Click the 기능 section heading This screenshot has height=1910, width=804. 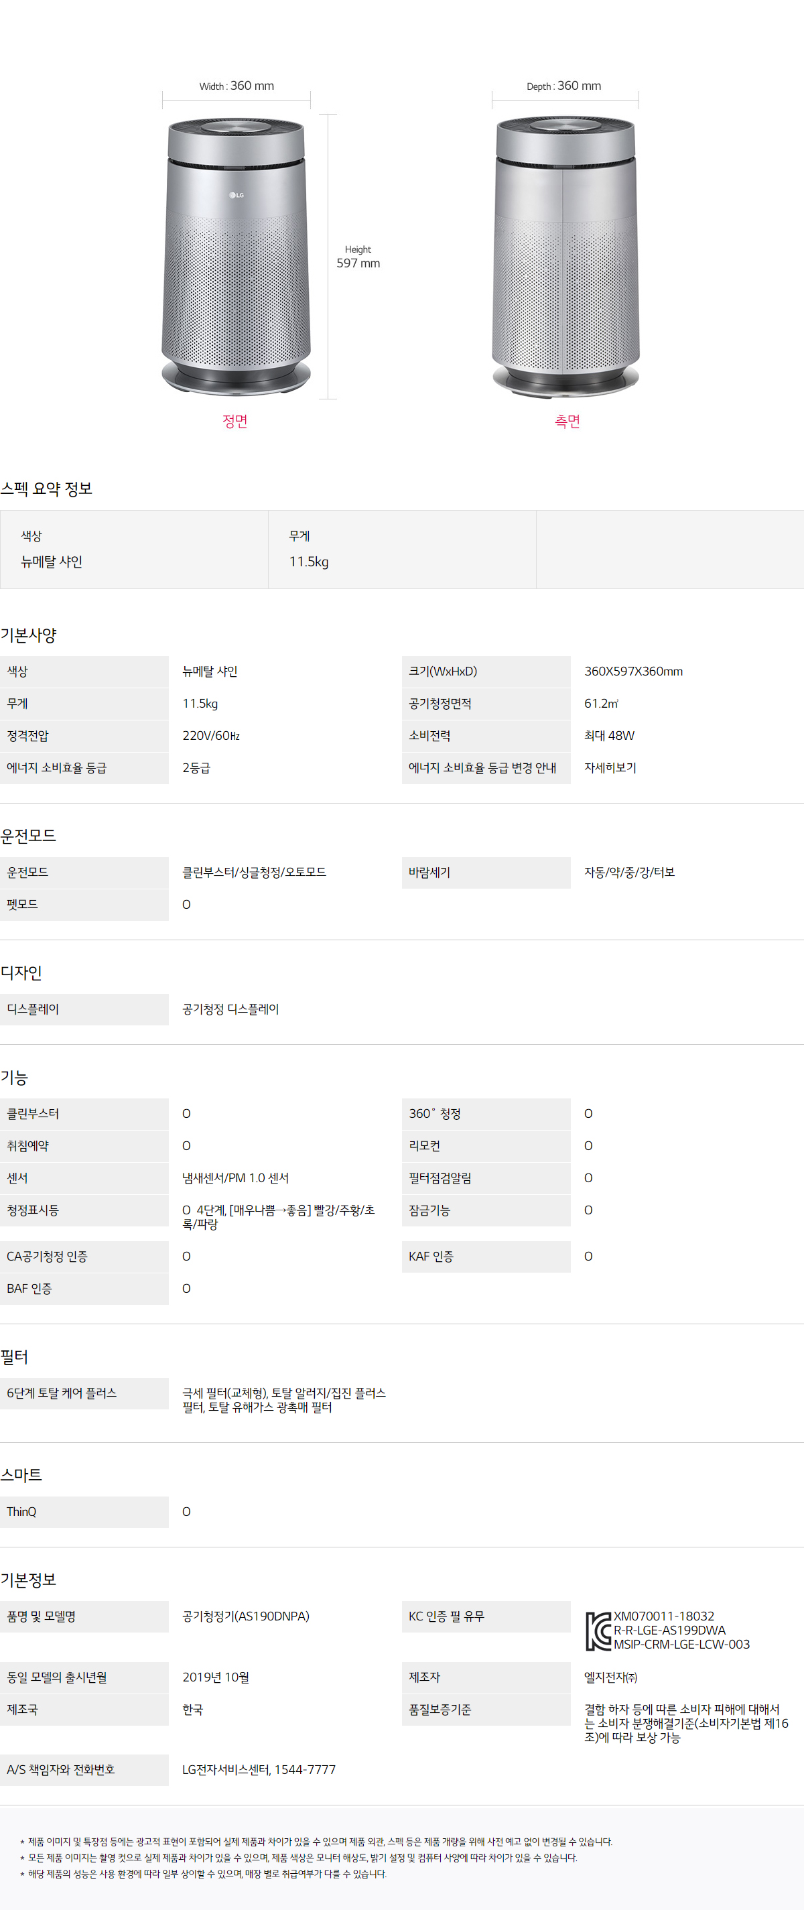(15, 1078)
